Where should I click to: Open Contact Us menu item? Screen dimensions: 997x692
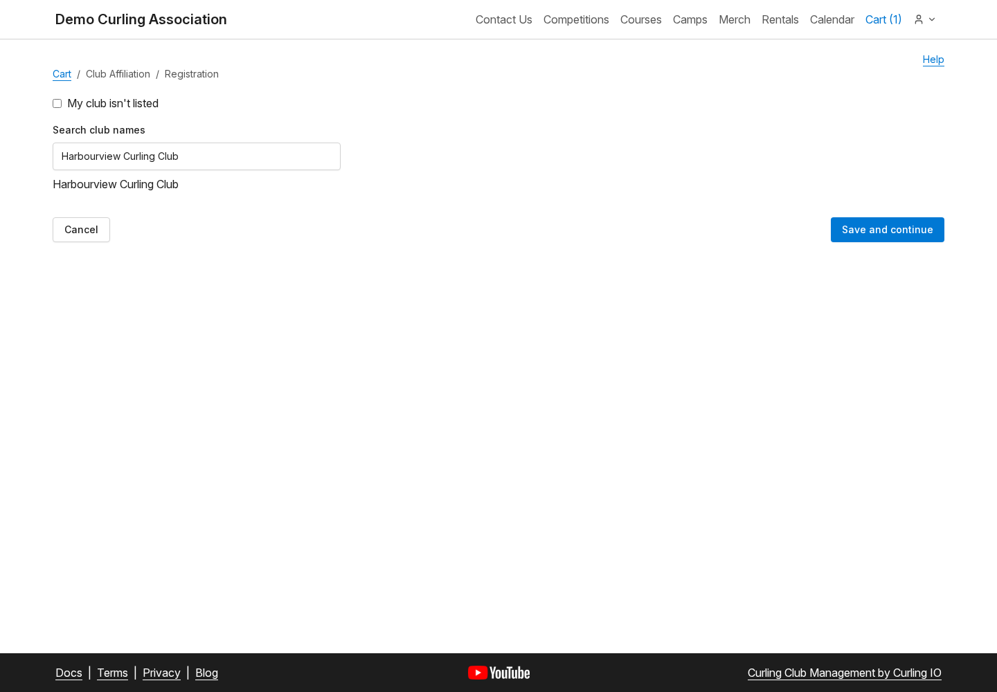click(504, 19)
